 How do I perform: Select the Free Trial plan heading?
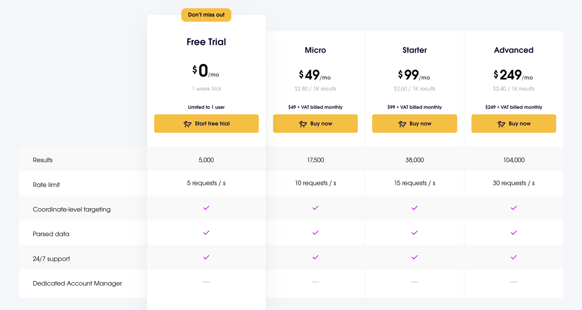[206, 42]
